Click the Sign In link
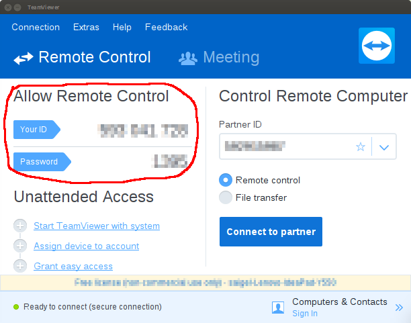The width and height of the screenshot is (411, 323). (x=305, y=314)
